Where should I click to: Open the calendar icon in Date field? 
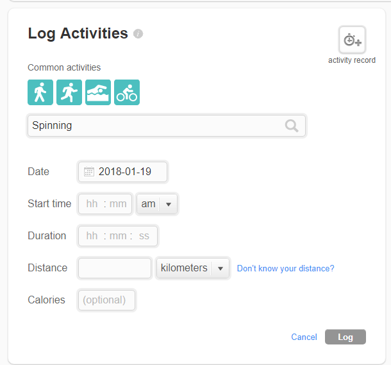click(89, 172)
